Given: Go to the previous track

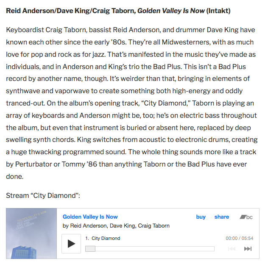Looking at the screenshot, I should click(x=232, y=249).
